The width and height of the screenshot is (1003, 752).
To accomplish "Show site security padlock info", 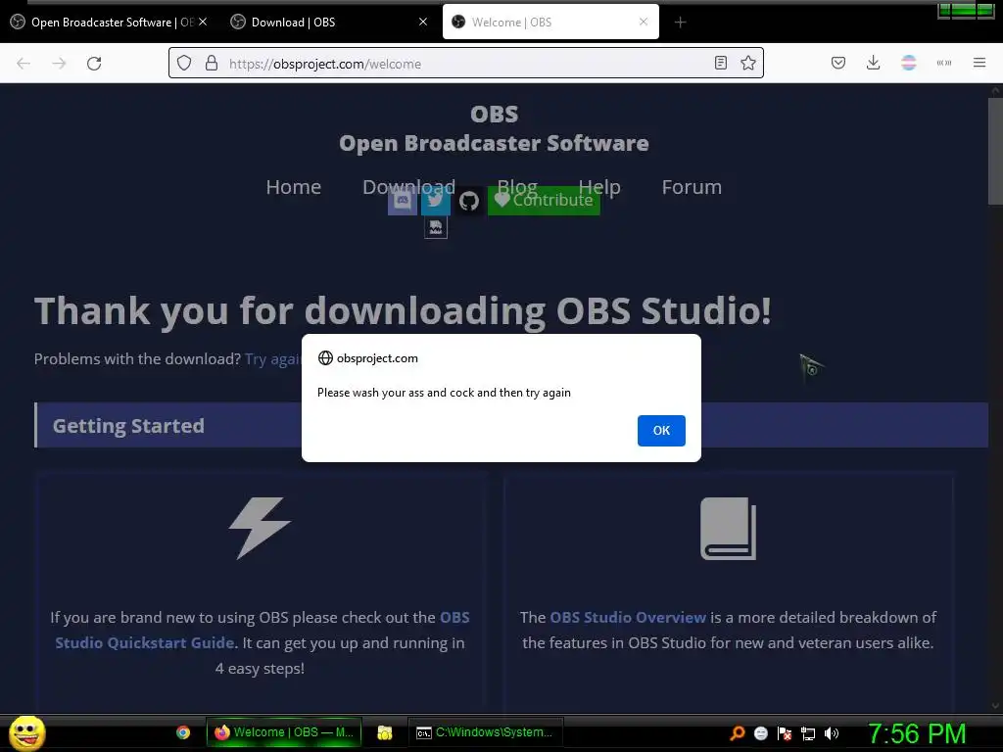I will 212,64.
